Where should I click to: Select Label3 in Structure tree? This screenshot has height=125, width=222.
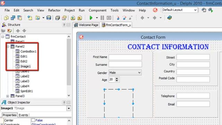25,81
